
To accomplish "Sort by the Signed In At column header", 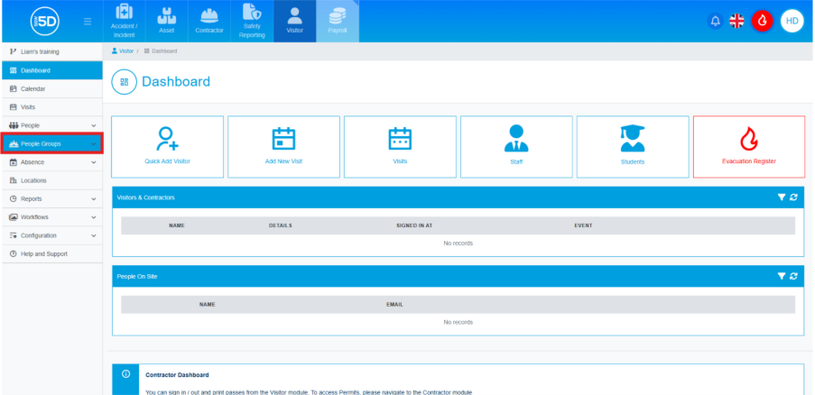I will tap(415, 225).
